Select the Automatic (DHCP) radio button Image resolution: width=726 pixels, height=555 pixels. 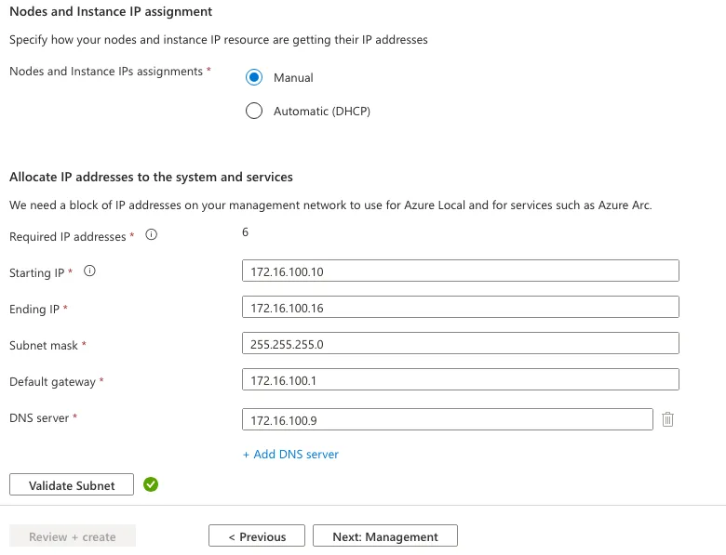[254, 112]
